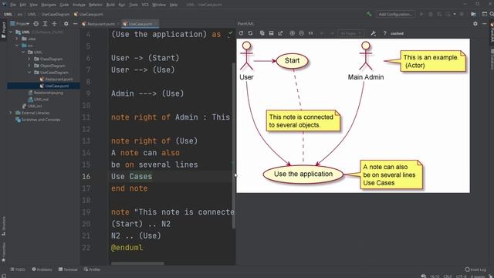Open the Navigate menu
Image resolution: width=494 pixels, height=278 pixels.
coord(49,5)
